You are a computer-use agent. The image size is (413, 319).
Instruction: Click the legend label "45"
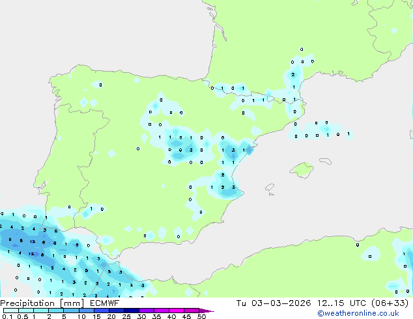pos(186,316)
